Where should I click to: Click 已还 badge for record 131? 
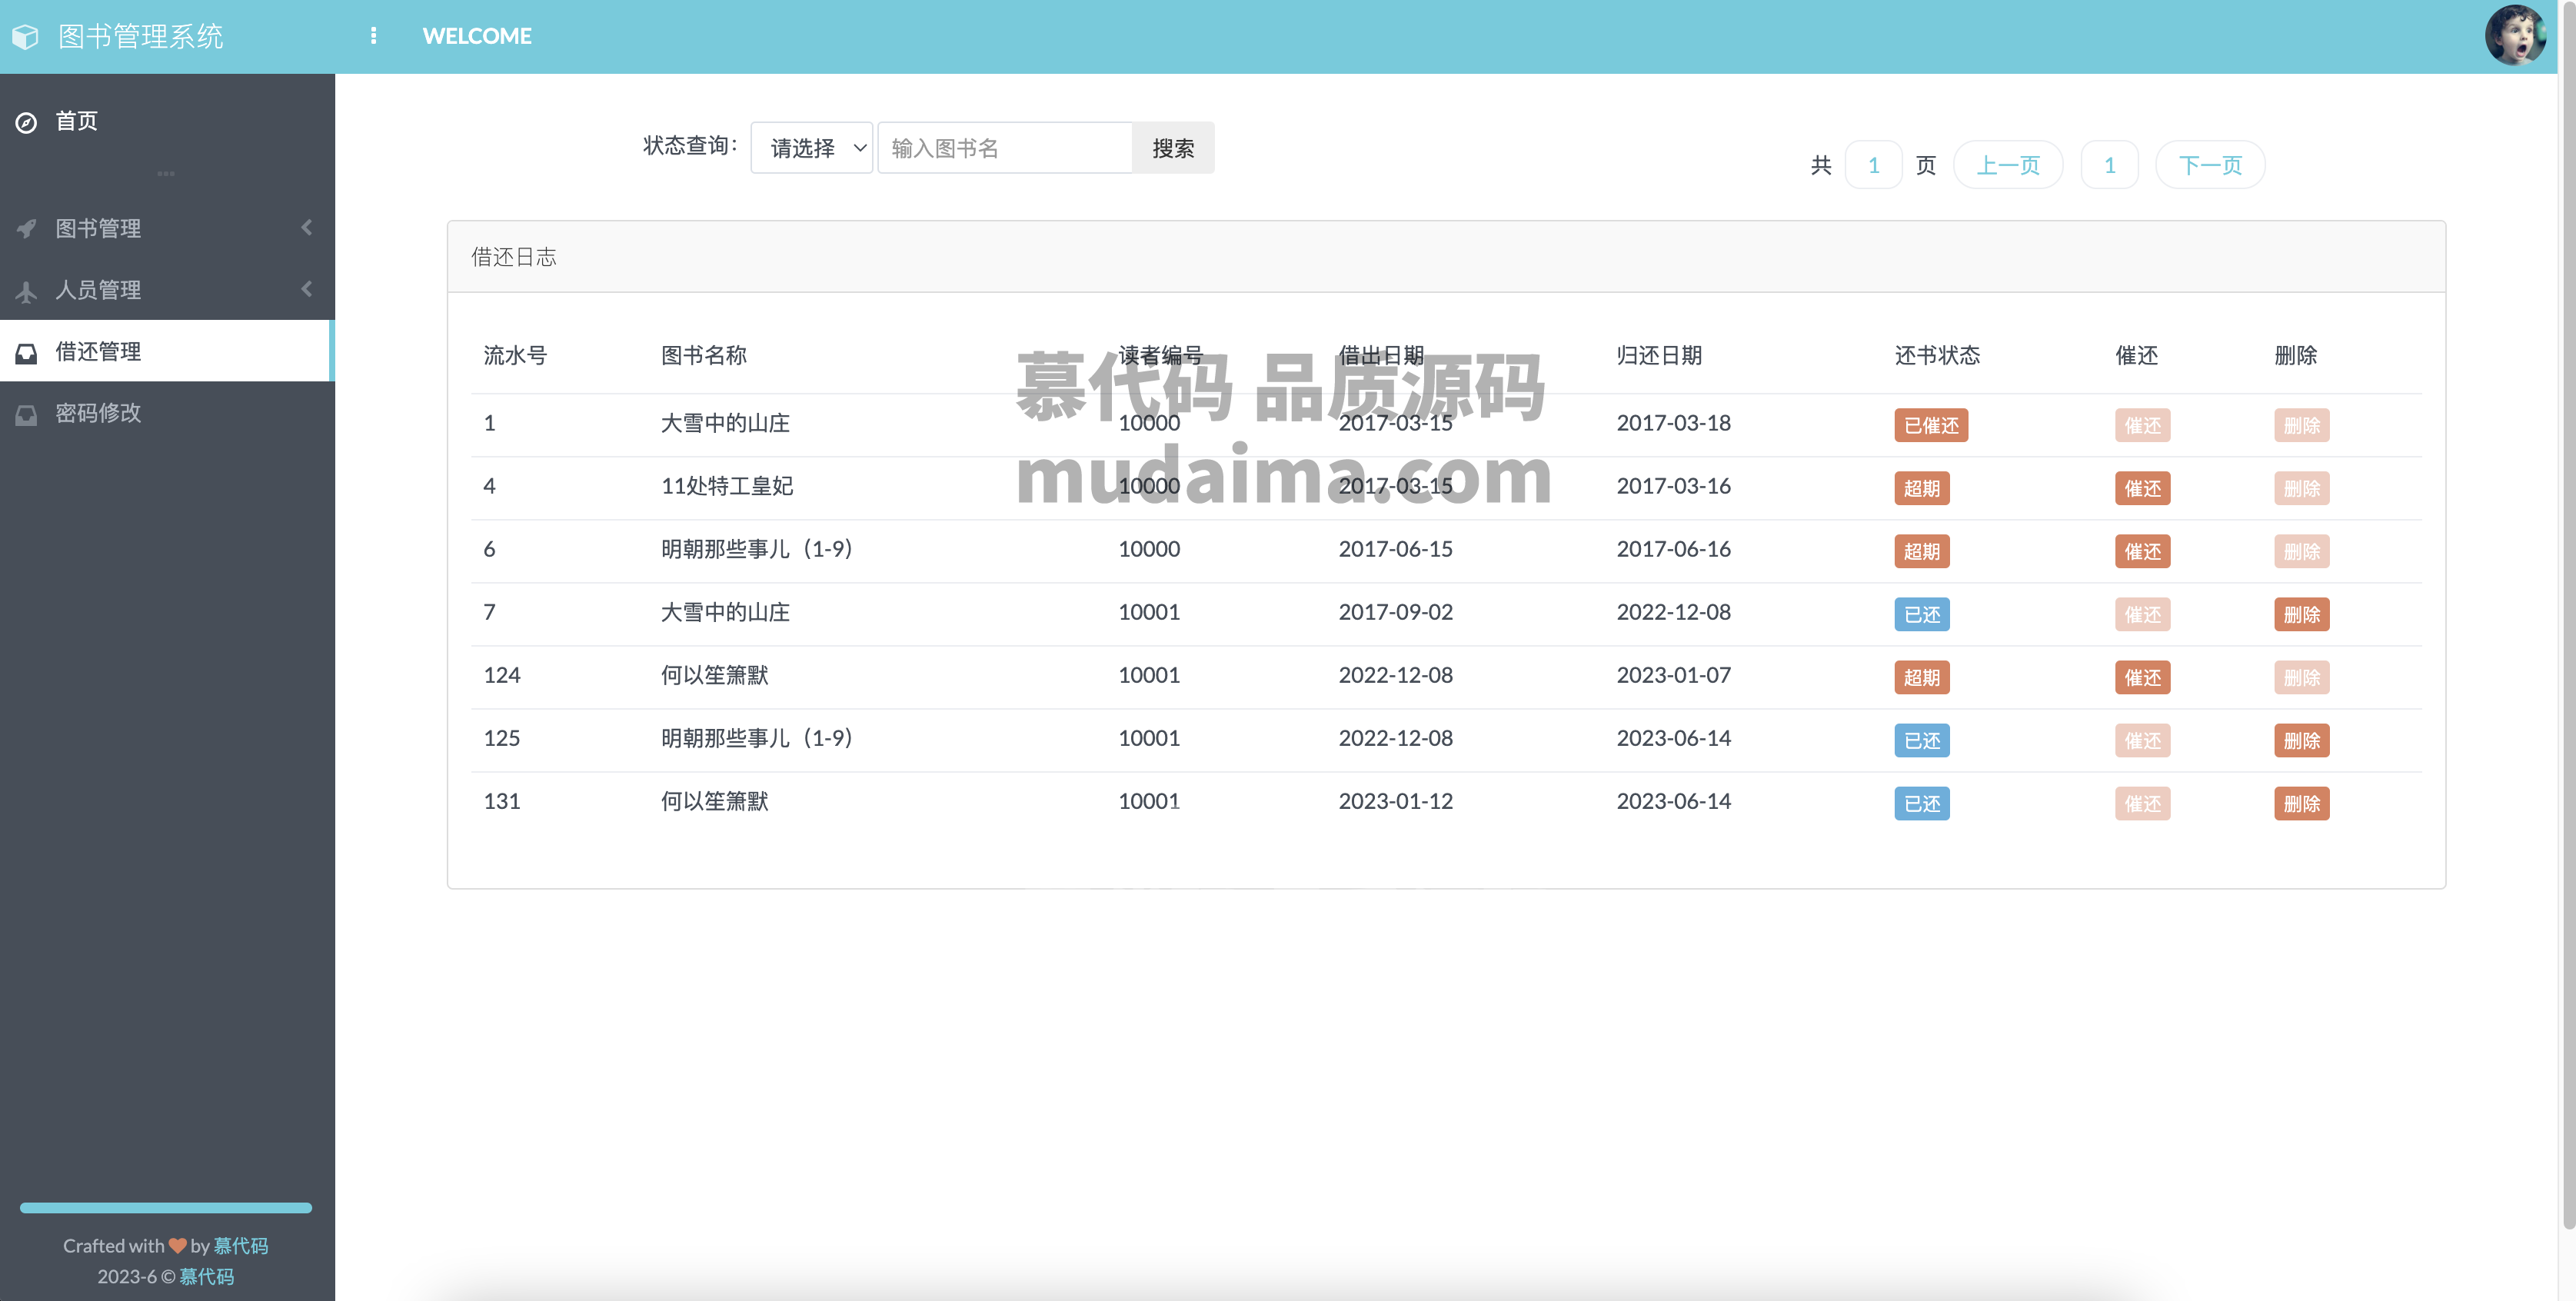1921,803
